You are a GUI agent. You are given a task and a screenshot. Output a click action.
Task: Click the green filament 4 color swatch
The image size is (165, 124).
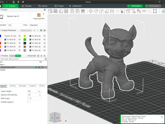(x=25, y=40)
